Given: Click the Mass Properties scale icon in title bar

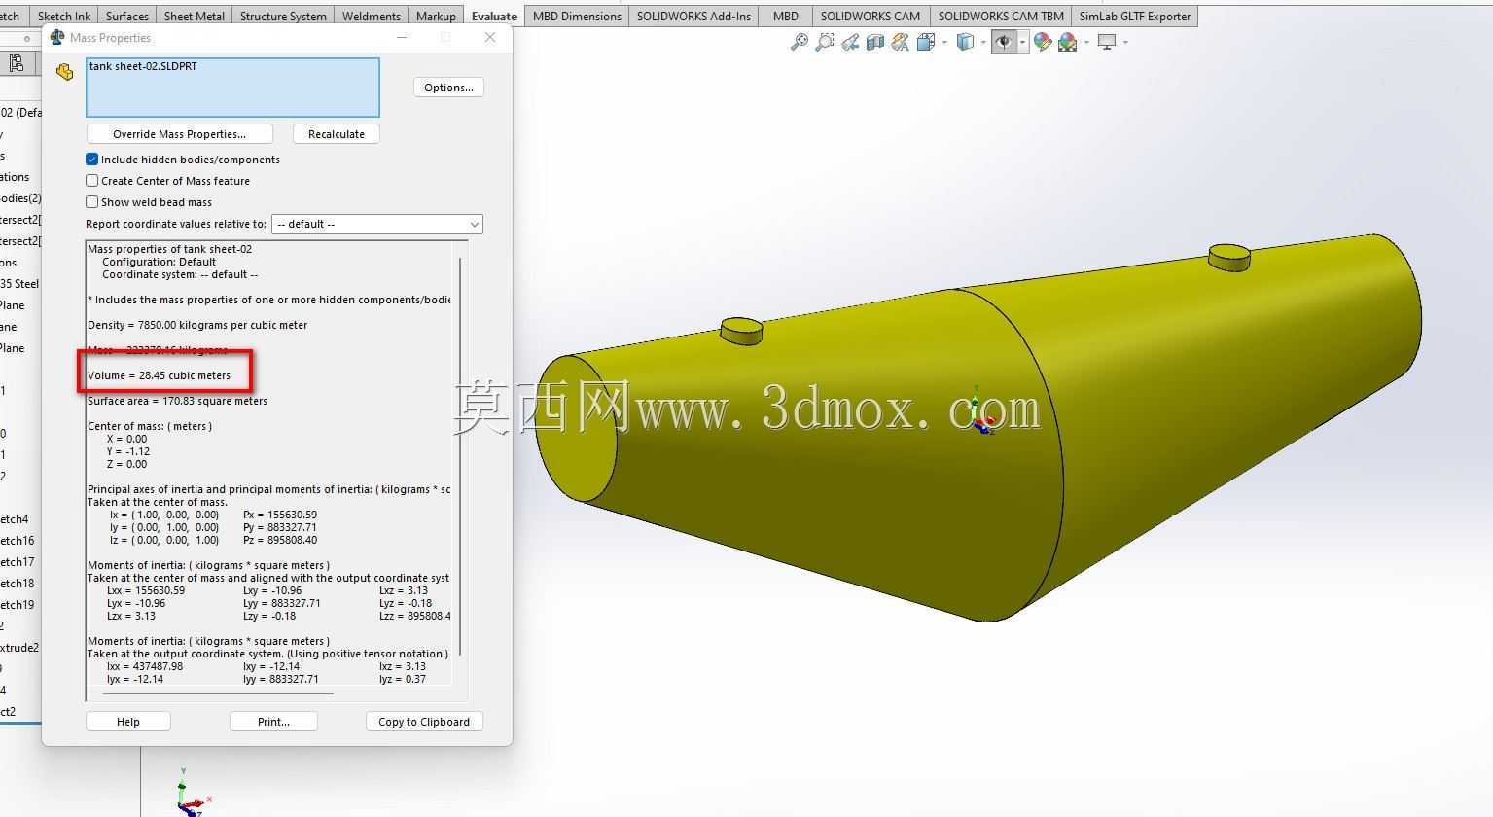Looking at the screenshot, I should pyautogui.click(x=57, y=37).
